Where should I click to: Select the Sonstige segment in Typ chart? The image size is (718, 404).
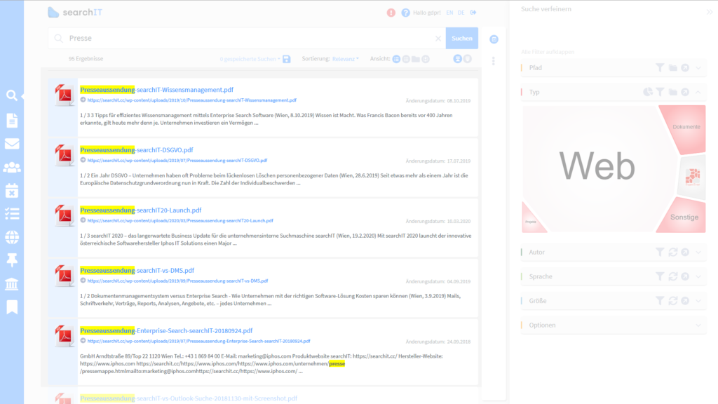pos(684,217)
